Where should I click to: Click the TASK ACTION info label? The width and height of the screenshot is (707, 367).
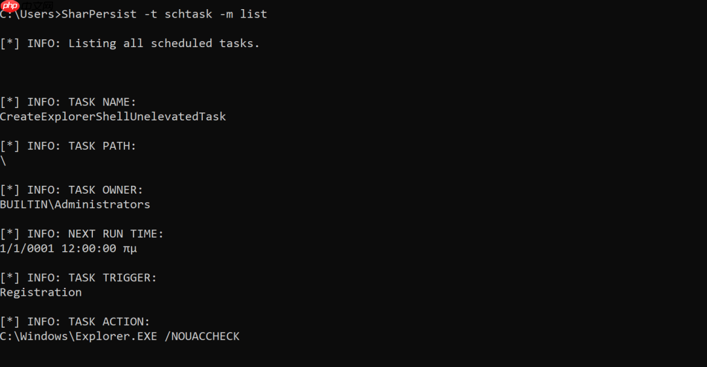click(109, 321)
